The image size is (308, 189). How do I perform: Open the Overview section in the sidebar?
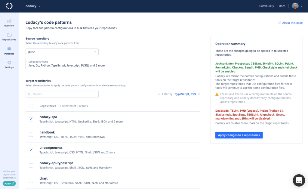9,23
